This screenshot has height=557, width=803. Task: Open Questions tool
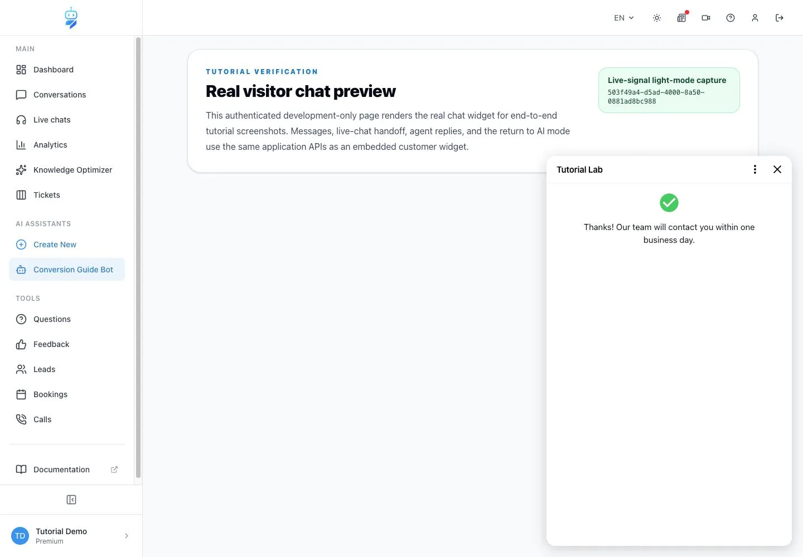click(67, 319)
